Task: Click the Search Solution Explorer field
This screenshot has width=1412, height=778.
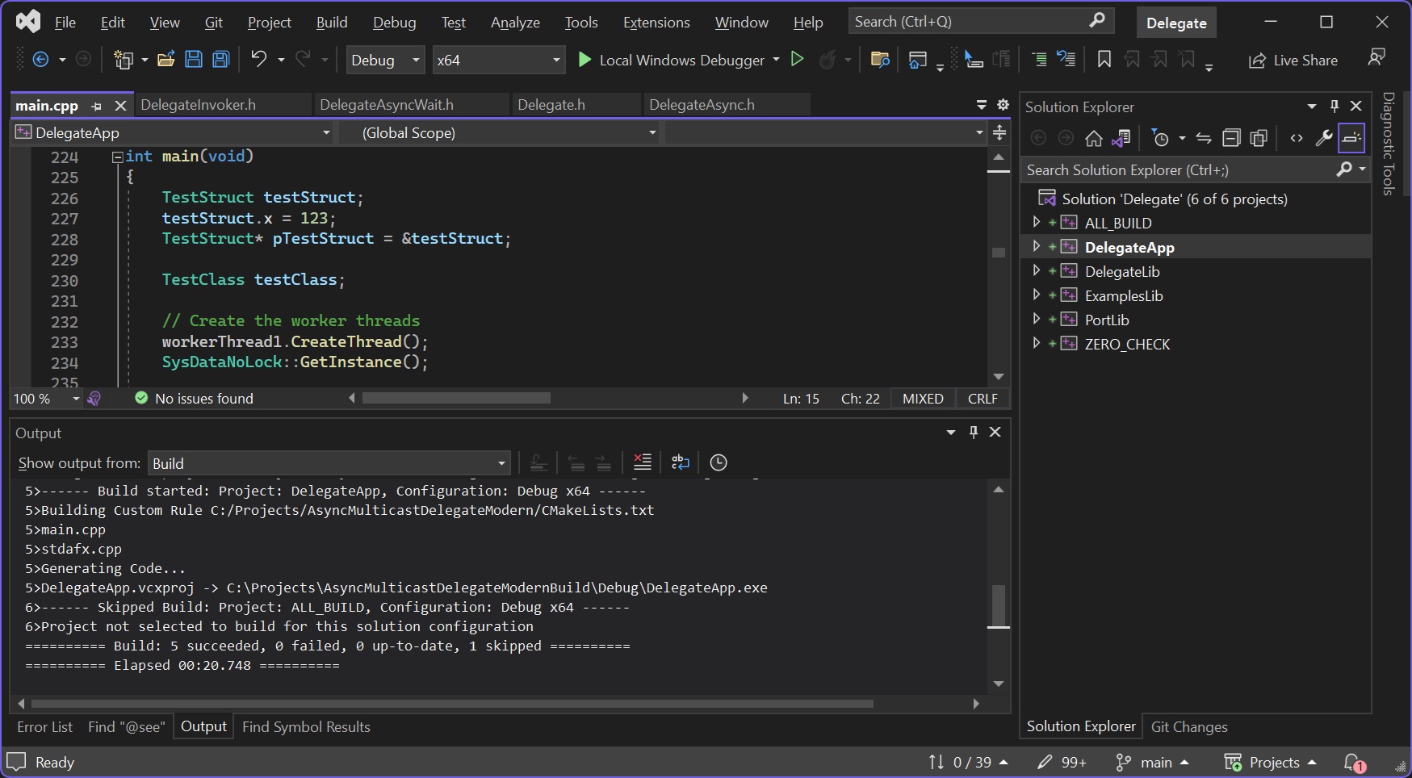Action: click(1196, 170)
